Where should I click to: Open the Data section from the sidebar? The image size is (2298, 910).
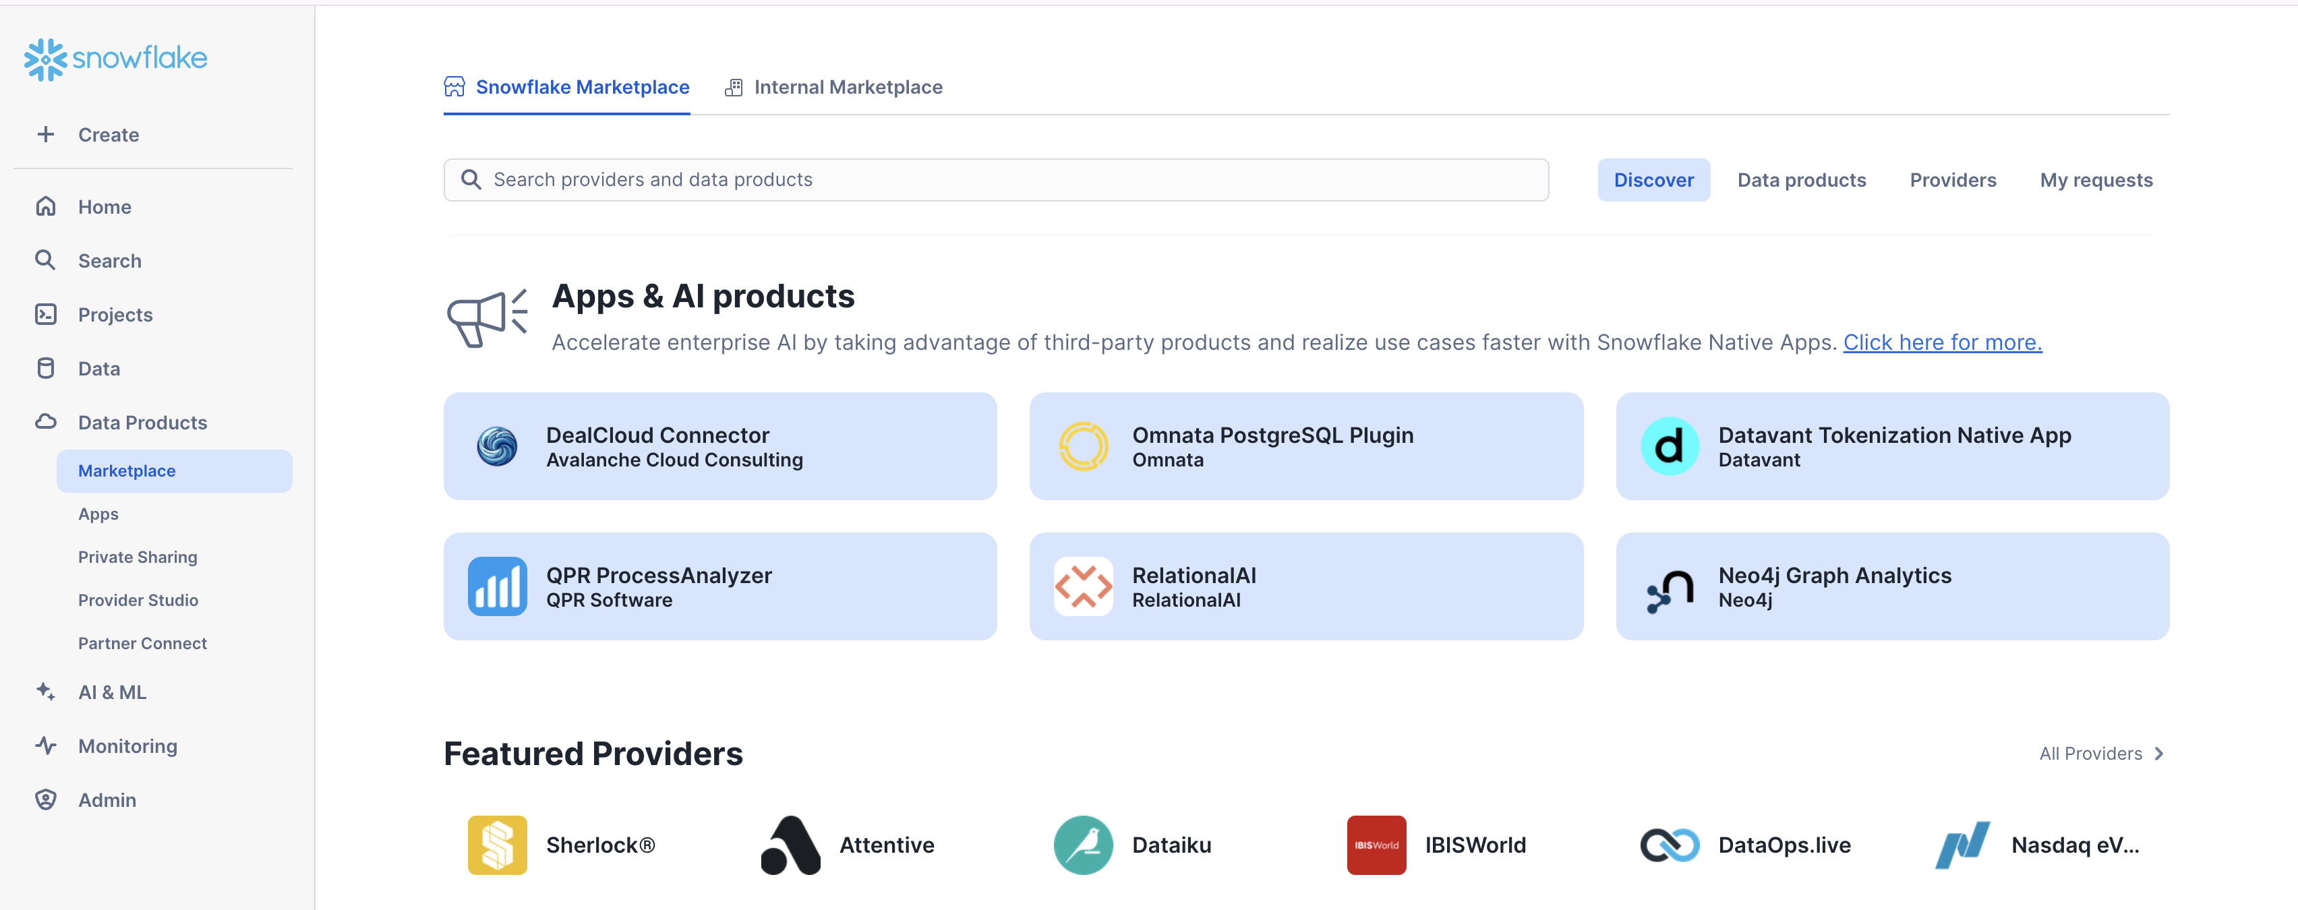[x=98, y=367]
